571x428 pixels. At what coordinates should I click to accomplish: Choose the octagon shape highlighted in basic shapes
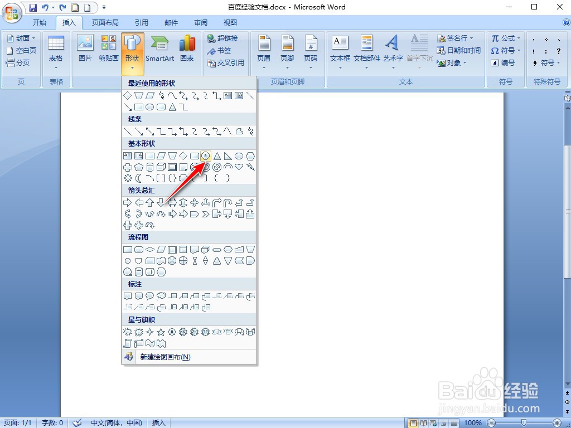pyautogui.click(x=206, y=156)
